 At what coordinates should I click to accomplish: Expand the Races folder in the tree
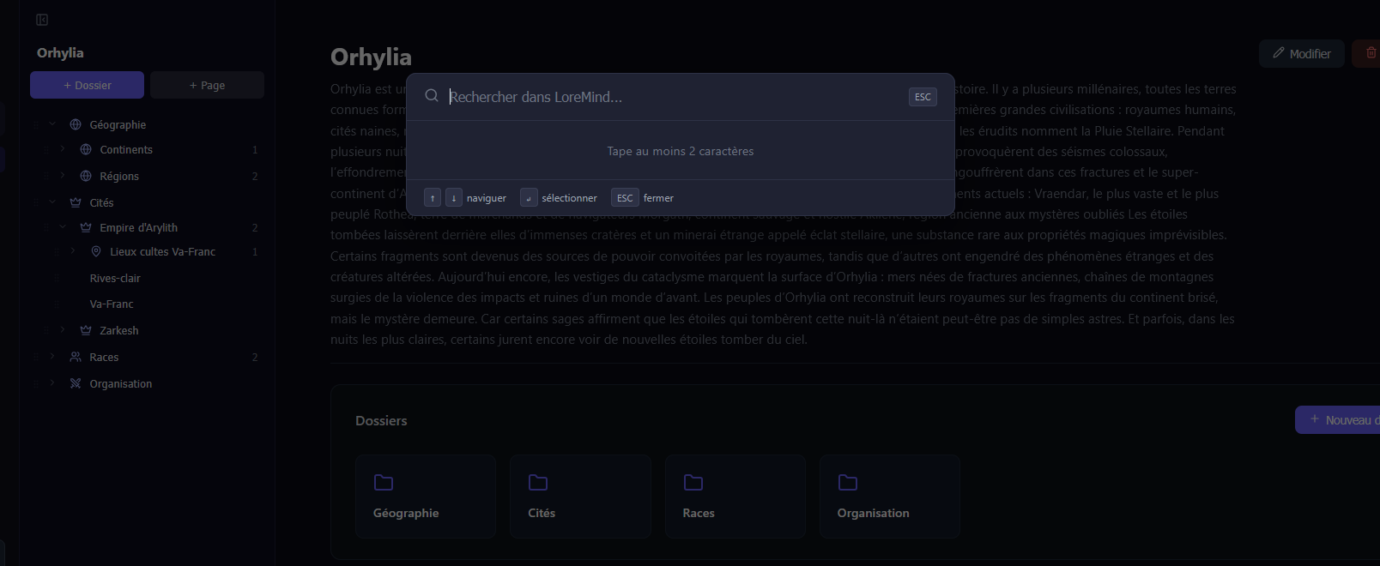tap(52, 357)
